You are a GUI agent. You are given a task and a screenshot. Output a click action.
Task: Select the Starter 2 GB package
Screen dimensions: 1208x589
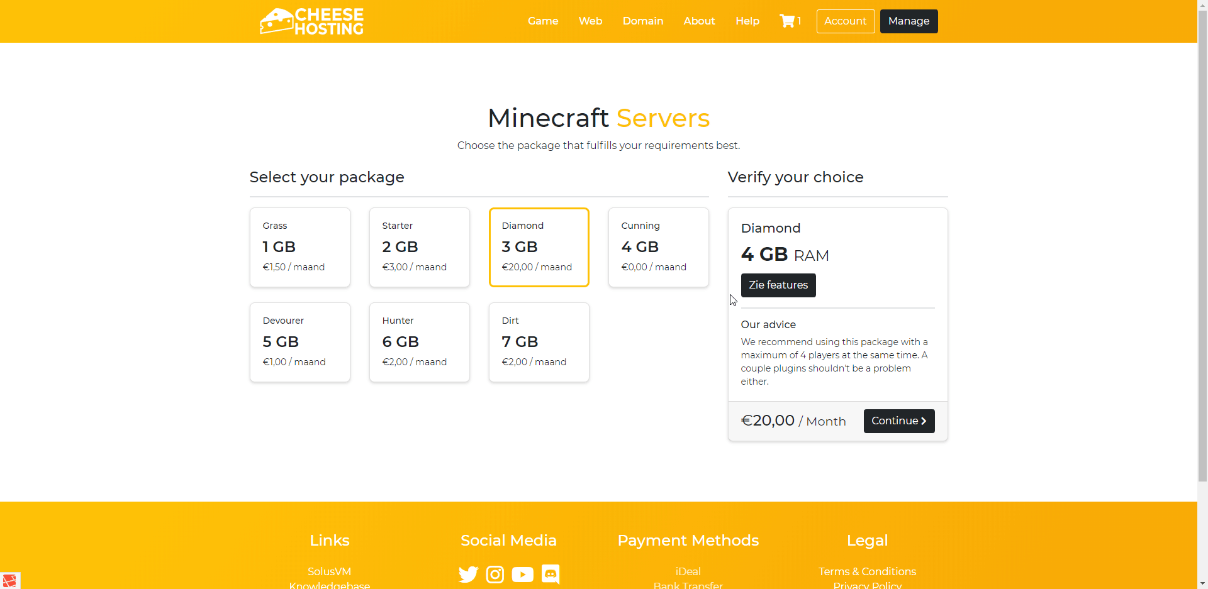tap(420, 247)
